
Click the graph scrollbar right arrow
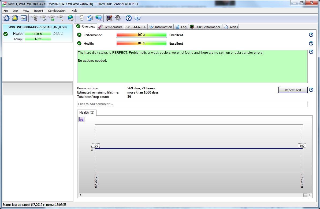(x=310, y=195)
